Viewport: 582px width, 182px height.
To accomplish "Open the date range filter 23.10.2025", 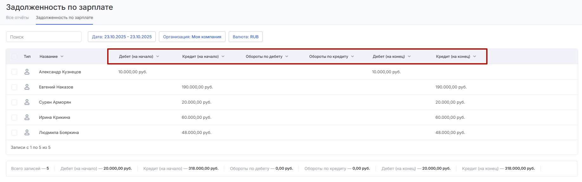I will (x=122, y=37).
